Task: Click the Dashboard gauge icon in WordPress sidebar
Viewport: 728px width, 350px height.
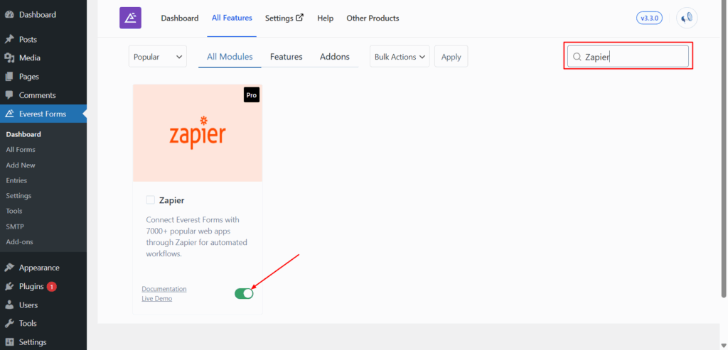Action: (9, 14)
